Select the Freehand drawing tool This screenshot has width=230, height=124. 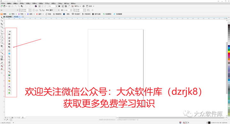(x=2, y=31)
